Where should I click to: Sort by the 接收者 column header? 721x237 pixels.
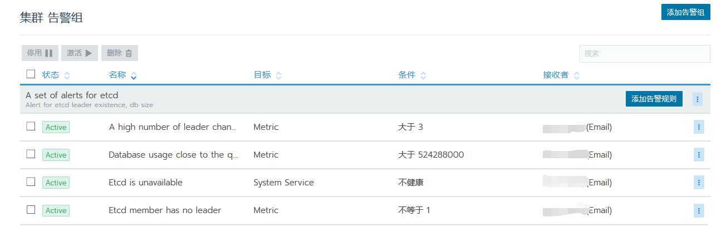[561, 75]
